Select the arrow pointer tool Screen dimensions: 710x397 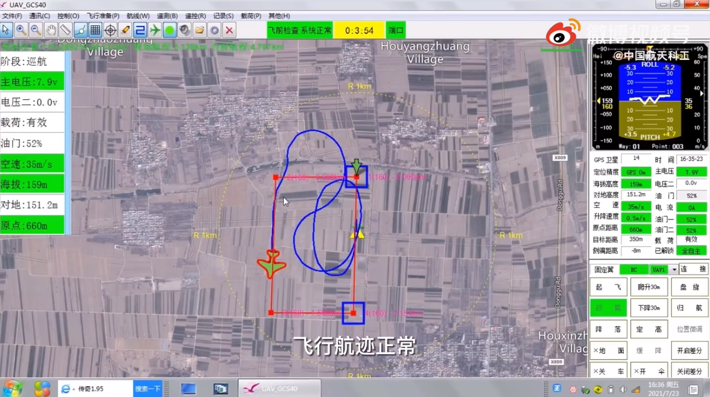6,30
